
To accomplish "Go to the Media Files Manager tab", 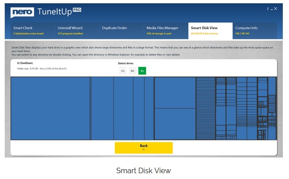I will (166, 31).
